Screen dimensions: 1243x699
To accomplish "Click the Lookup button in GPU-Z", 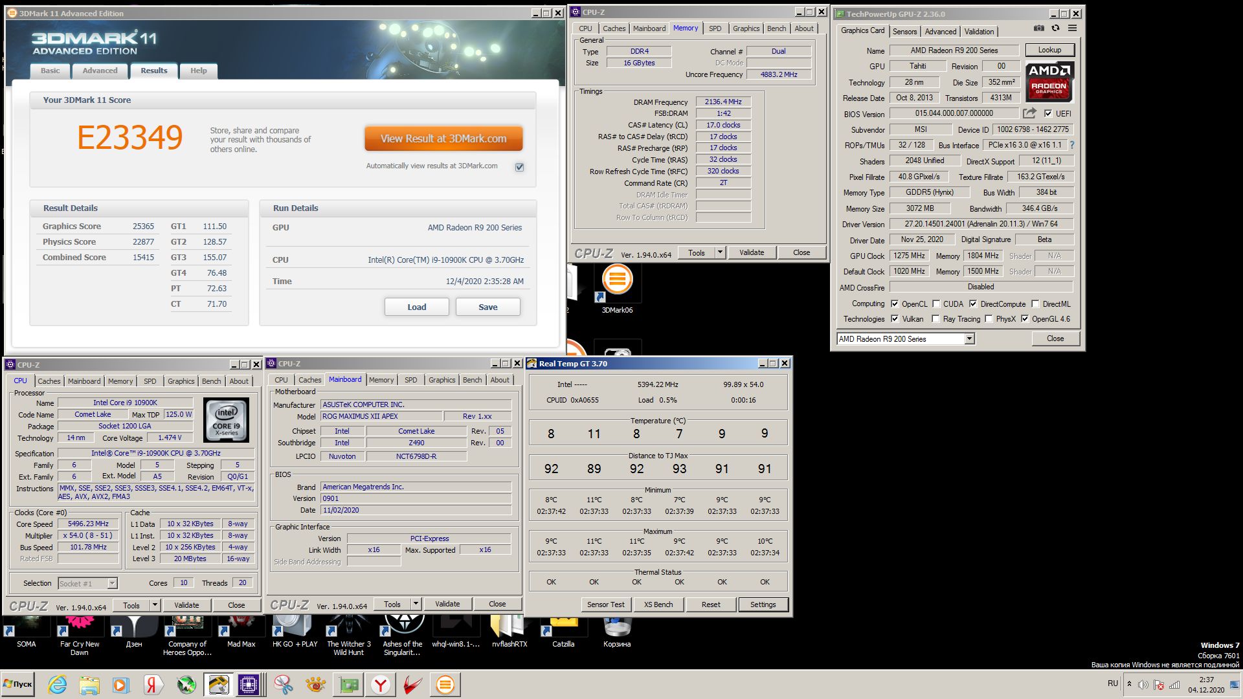I will tap(1049, 50).
